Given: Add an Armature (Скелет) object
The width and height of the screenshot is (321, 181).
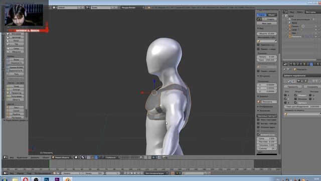Looking at the screenshot, I should point(16,111).
